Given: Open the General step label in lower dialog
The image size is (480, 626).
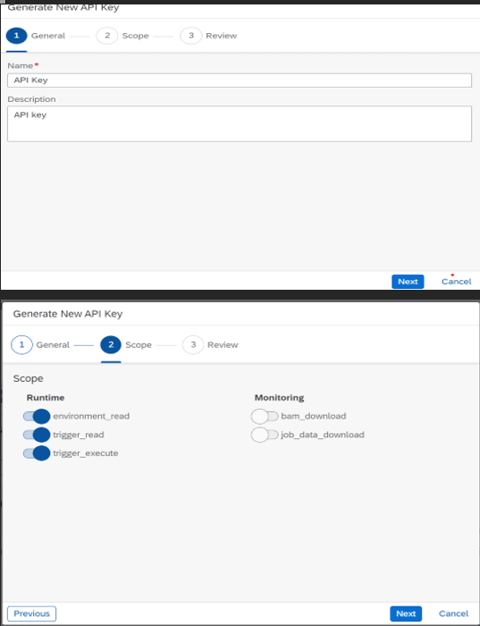Looking at the screenshot, I should (x=53, y=344).
